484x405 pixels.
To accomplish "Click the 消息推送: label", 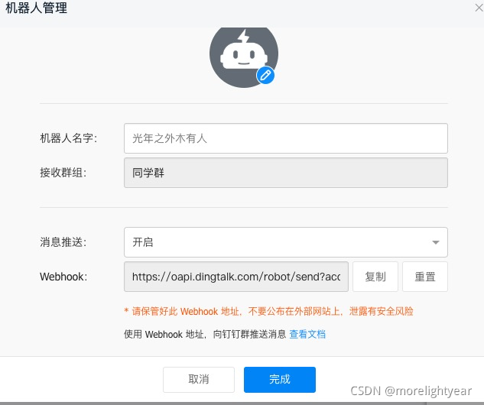I will click(x=63, y=242).
